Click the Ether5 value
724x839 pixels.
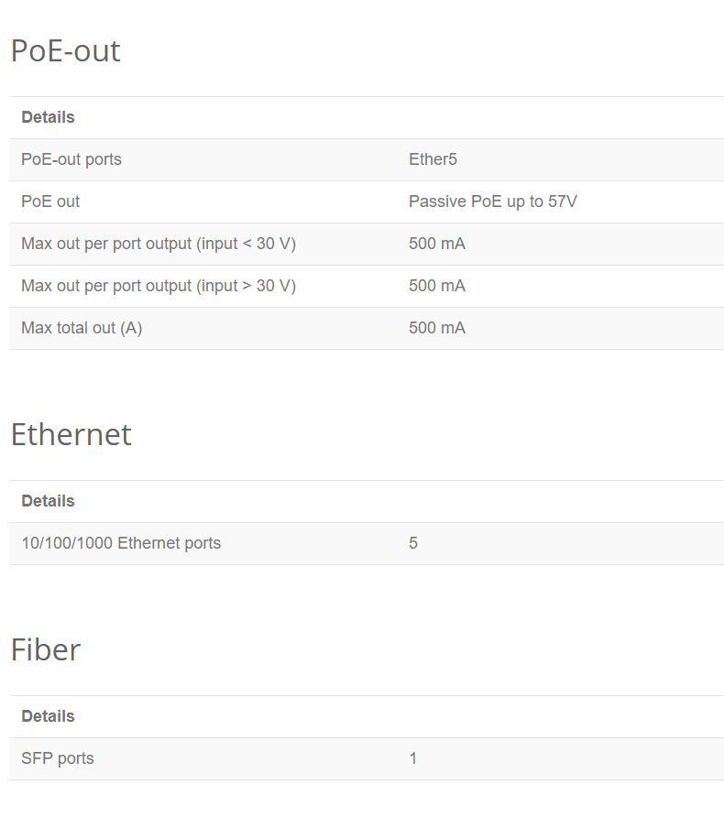433,159
